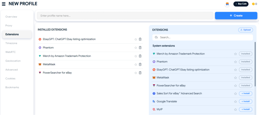Image resolution: width=259 pixels, height=115 pixels.
Task: Click the profile avatar icon in header
Action: pyautogui.click(x=227, y=4)
